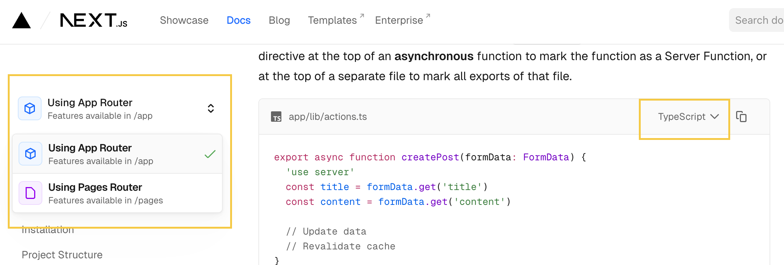The width and height of the screenshot is (784, 265).
Task: Open the TypeScript language dropdown
Action: coord(684,117)
